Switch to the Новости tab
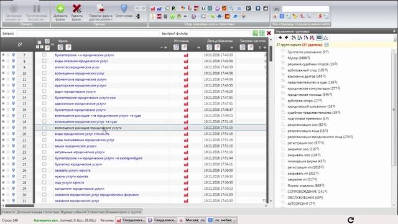 point(9,212)
